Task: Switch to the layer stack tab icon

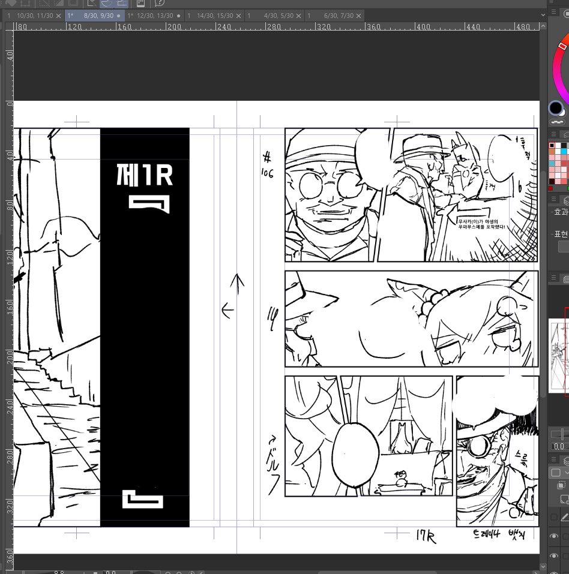Action: (x=565, y=461)
